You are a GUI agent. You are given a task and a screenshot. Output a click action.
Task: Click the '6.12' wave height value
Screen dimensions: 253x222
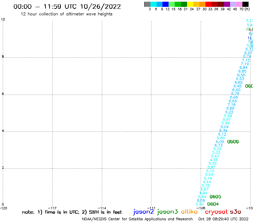coord(222,134)
